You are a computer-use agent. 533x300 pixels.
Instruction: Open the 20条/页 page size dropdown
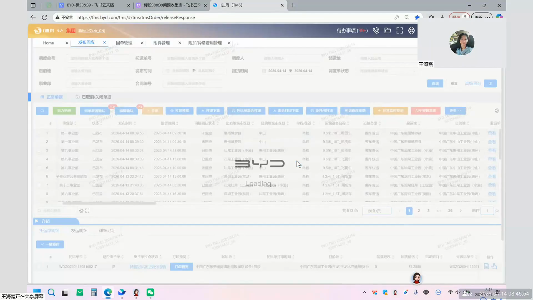click(377, 211)
